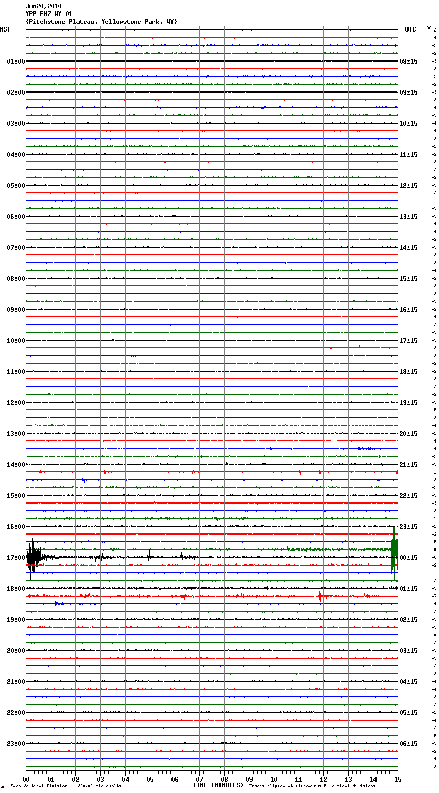Viewport: 439px width, 793px height.
Task: Select the 08:15 UTC time label
Action: (409, 62)
